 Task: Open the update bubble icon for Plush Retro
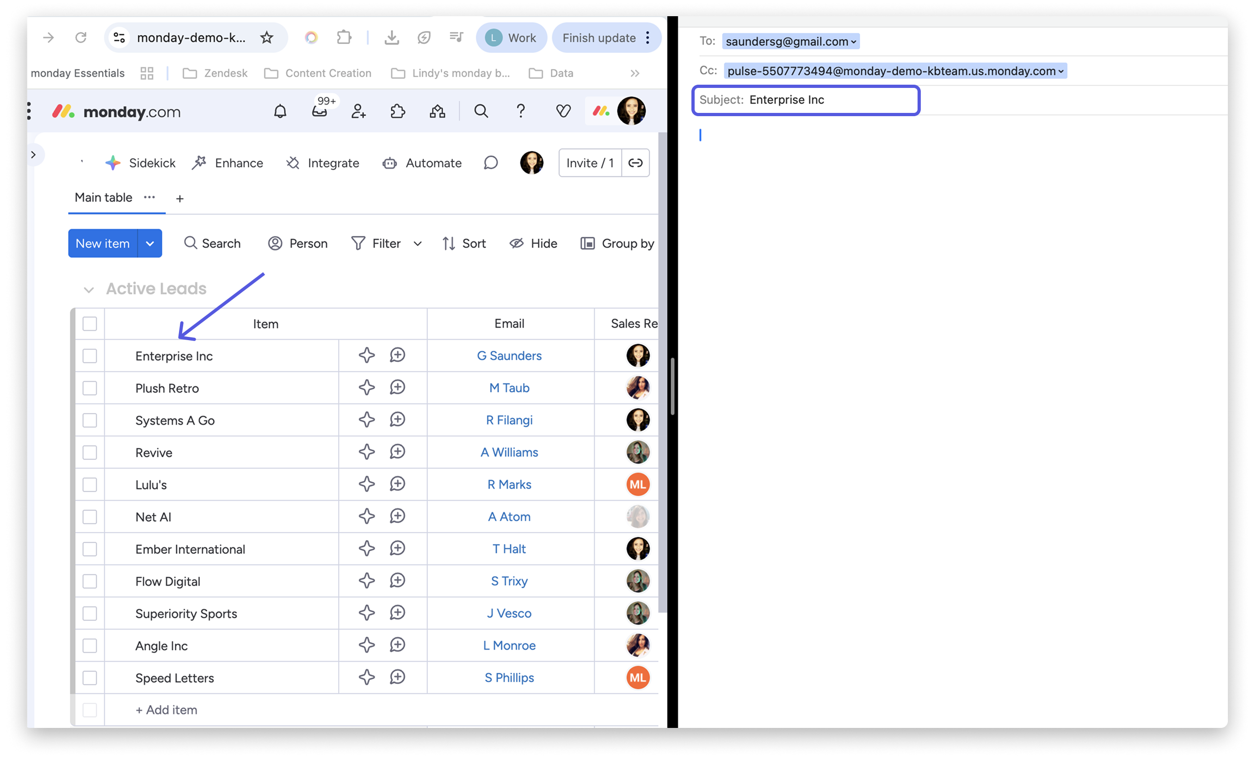[398, 388]
